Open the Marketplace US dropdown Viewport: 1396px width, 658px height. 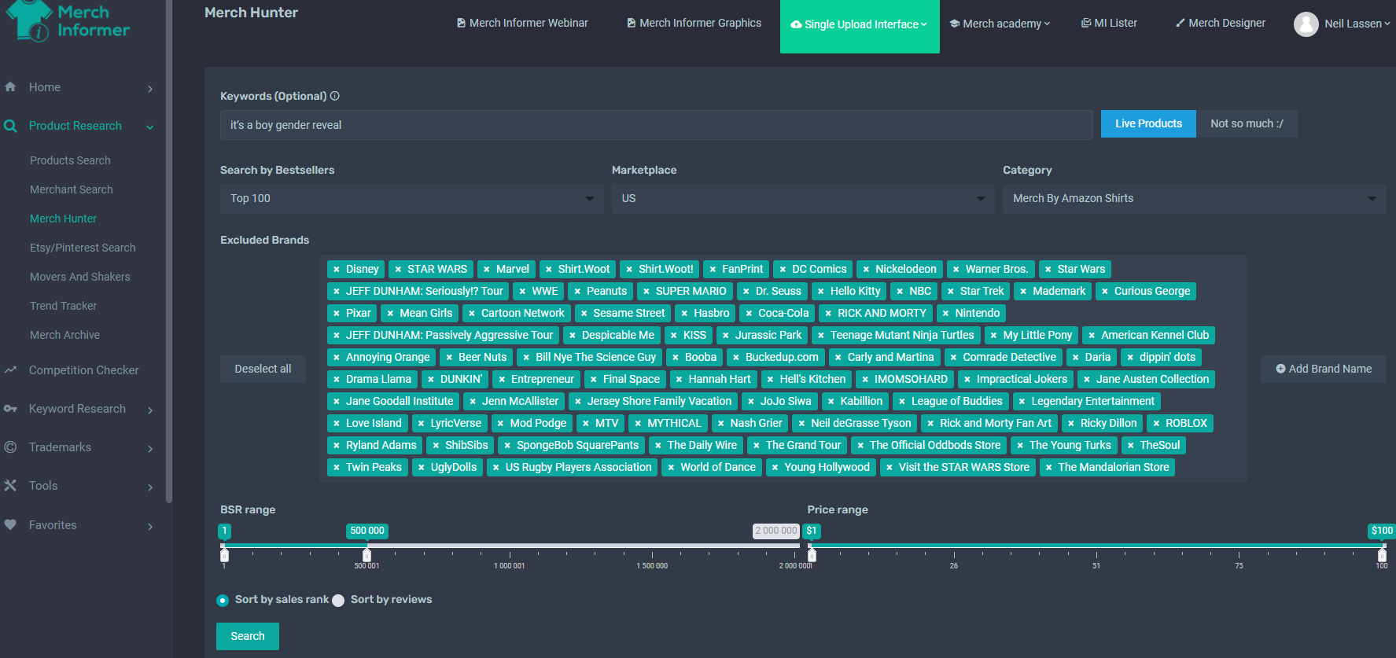point(803,198)
